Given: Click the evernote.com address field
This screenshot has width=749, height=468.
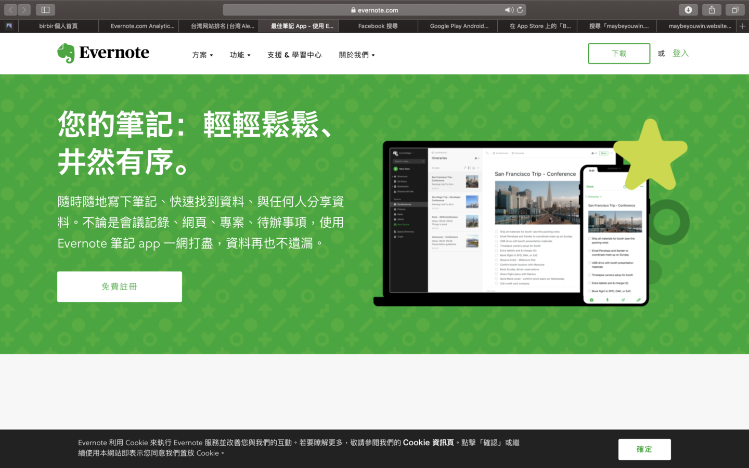Looking at the screenshot, I should (x=374, y=10).
